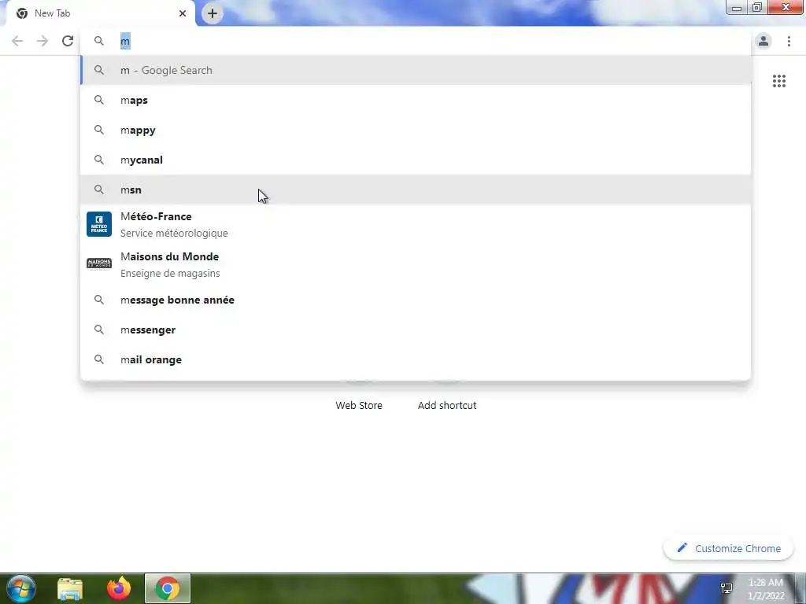
Task: Click the network tray icon
Action: click(727, 588)
